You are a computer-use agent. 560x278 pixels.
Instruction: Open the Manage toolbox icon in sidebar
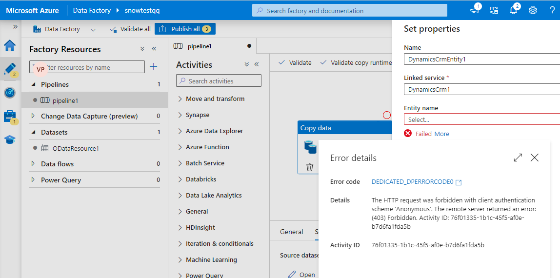tap(10, 117)
